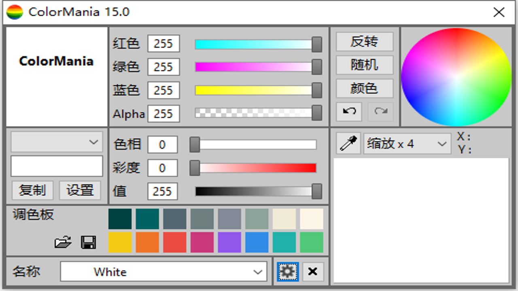Click the 红色 red slider handle
The image size is (518, 291).
coord(317,44)
